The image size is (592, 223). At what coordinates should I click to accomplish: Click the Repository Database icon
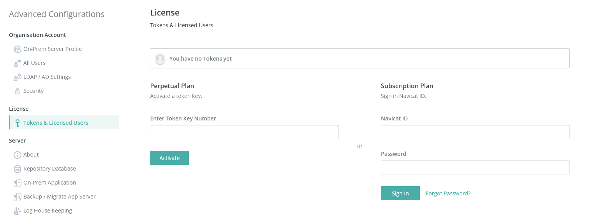click(18, 169)
